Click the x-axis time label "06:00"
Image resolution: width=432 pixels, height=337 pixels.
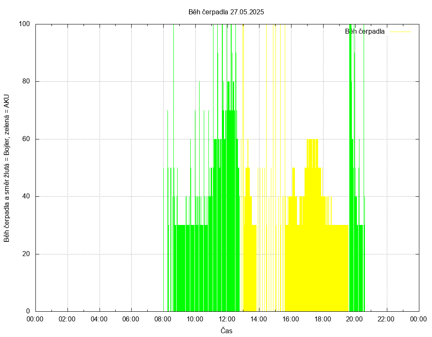(131, 319)
